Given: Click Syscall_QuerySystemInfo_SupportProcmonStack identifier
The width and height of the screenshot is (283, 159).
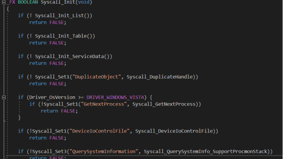Looking at the screenshot, I should point(205,151).
